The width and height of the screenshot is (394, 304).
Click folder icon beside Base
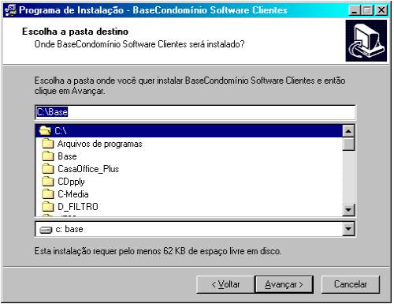(48, 156)
